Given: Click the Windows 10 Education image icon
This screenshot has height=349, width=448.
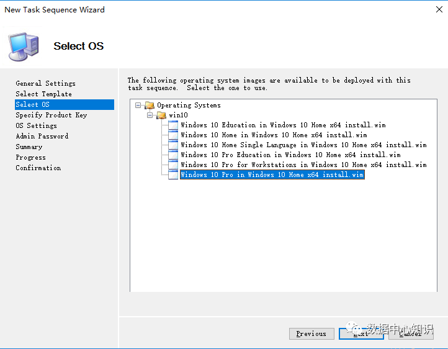Looking at the screenshot, I should tap(173, 125).
